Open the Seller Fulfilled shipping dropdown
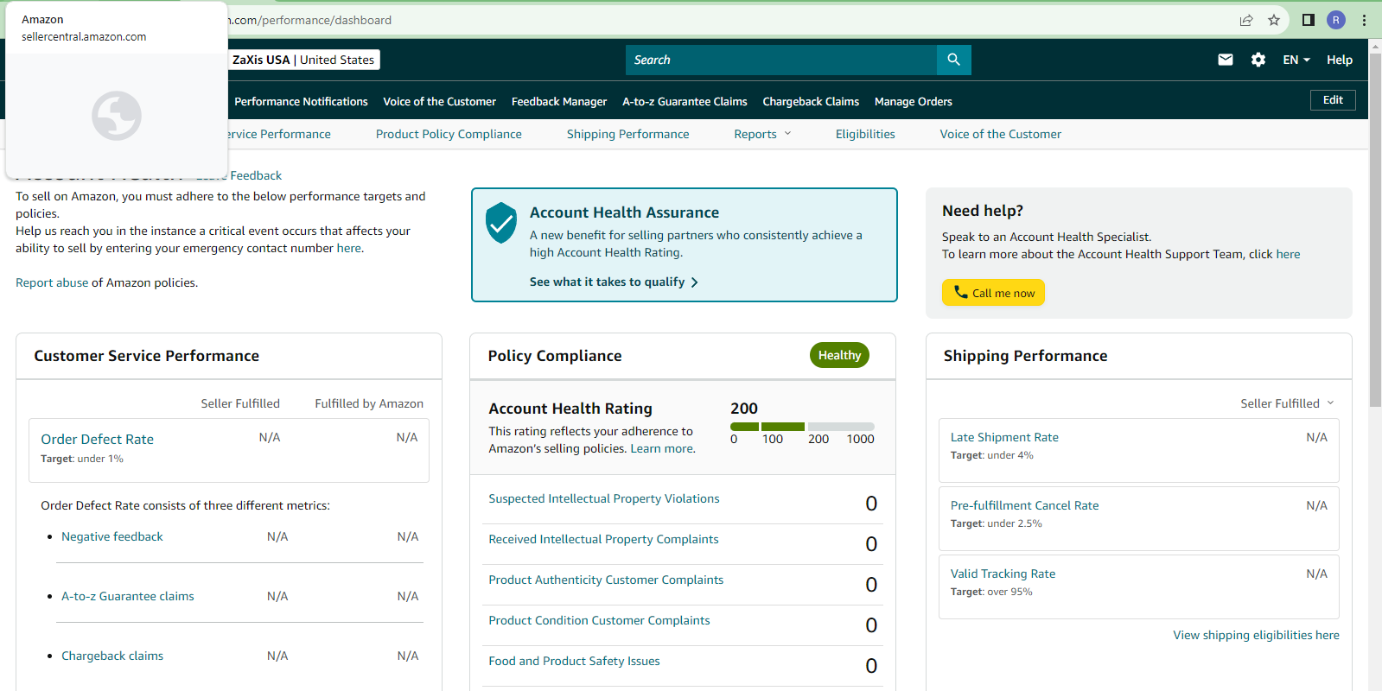 (x=1288, y=403)
